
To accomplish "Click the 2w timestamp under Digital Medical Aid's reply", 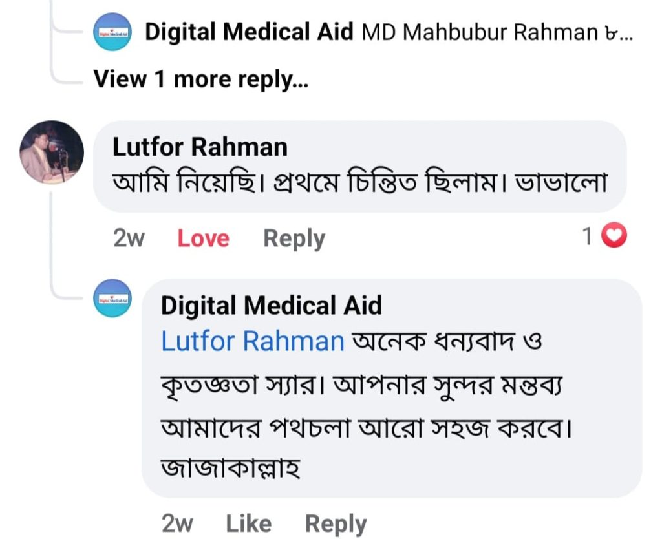I will tap(176, 523).
